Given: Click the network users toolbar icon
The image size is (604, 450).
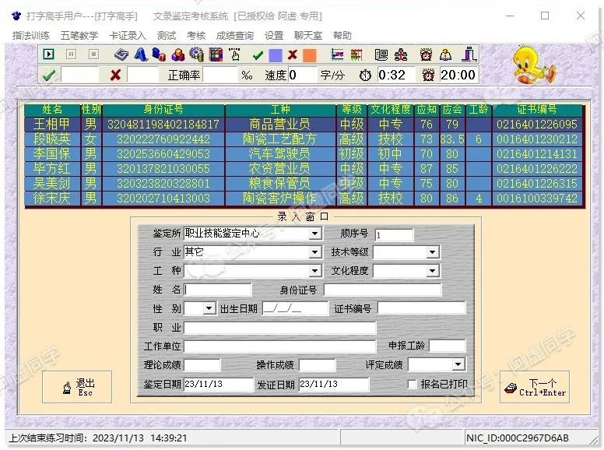Looking at the screenshot, I should [x=401, y=54].
